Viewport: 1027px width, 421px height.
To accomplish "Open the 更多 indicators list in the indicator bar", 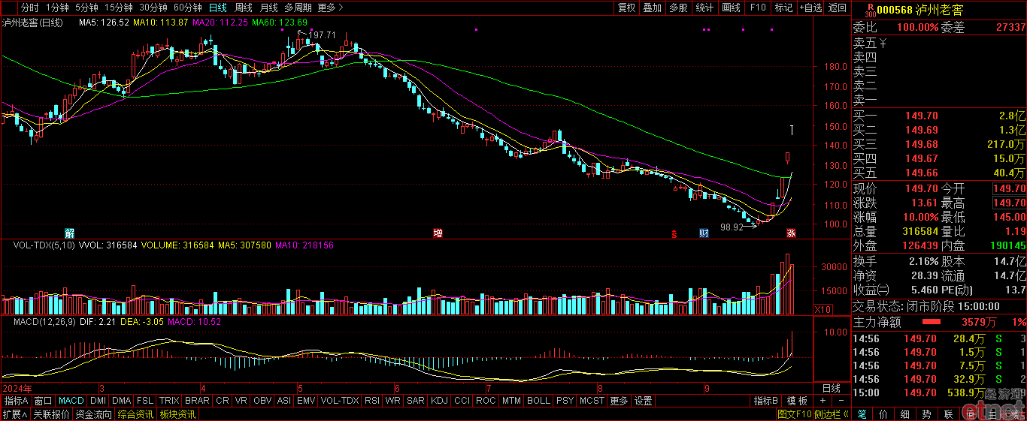I will pyautogui.click(x=619, y=401).
